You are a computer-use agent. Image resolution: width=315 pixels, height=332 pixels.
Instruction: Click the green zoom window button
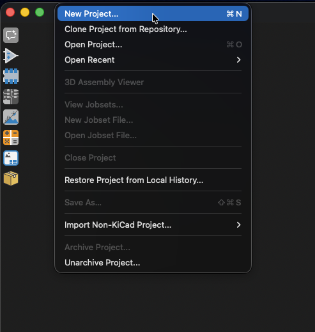(40, 12)
